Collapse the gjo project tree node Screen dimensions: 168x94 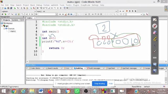pos(2,26)
